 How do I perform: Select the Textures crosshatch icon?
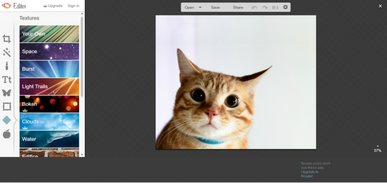[x=7, y=120]
